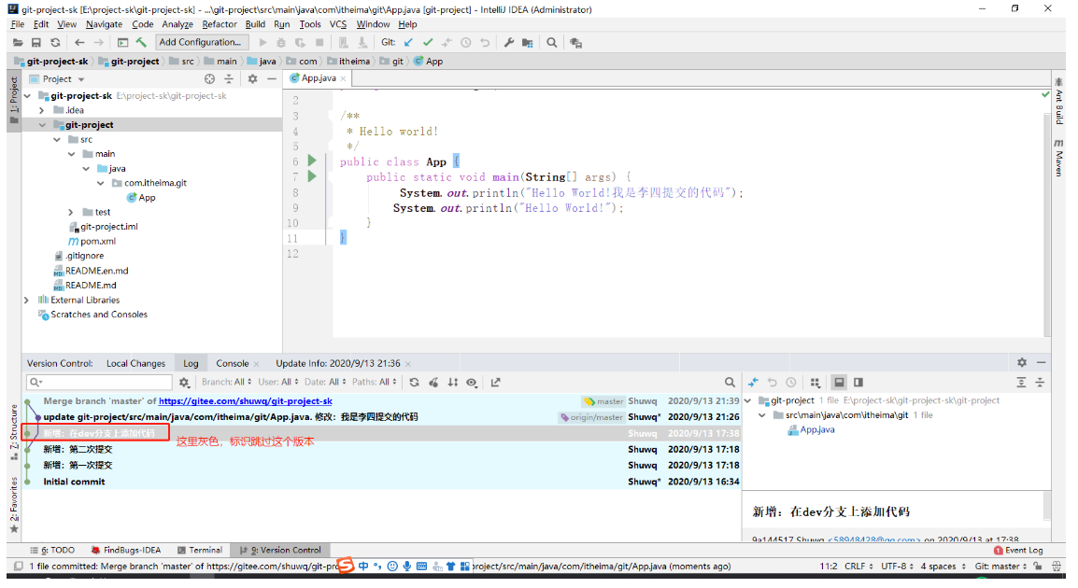Image resolution: width=1078 pixels, height=588 pixels.
Task: Open the User: All filter dropdown
Action: point(278,382)
